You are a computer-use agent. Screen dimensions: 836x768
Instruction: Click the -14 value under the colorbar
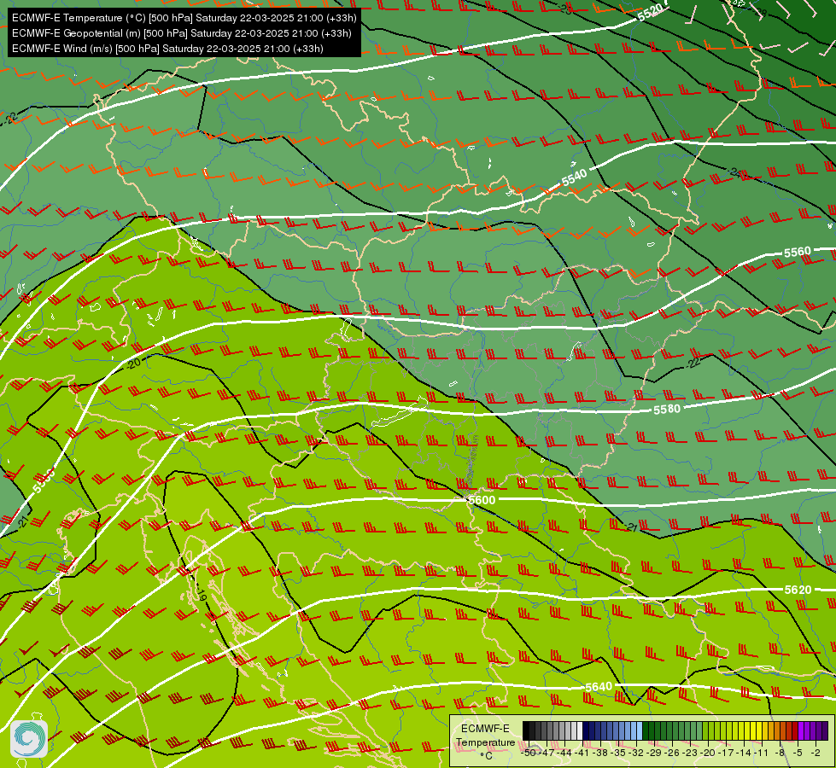[744, 753]
